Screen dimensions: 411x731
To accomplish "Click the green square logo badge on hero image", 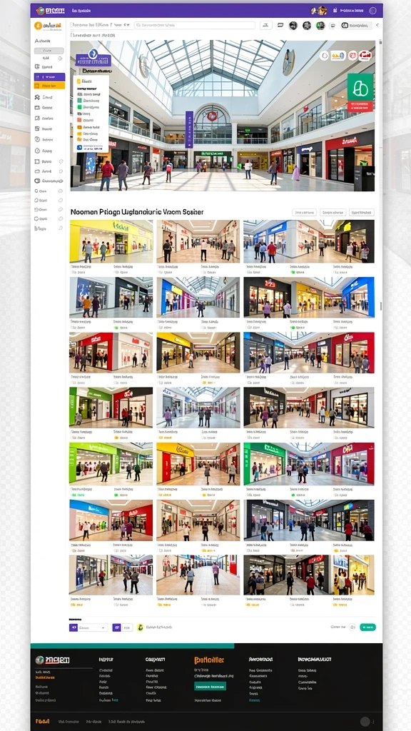I will coord(360,87).
